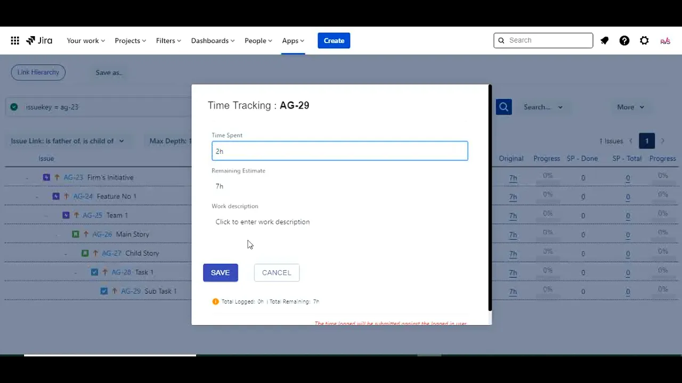Click the Issue column header

[x=46, y=159]
